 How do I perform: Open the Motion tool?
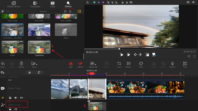tap(128, 64)
